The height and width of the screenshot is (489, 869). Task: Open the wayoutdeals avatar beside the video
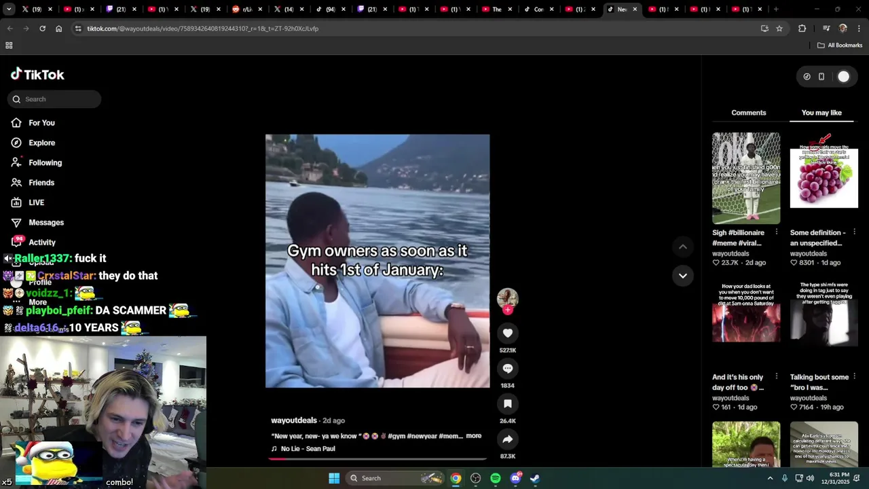pos(507,297)
